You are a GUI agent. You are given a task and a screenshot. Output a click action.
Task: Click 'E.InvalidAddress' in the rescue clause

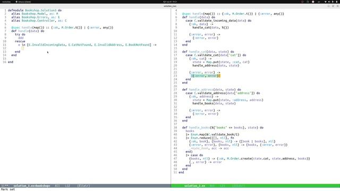point(108,45)
